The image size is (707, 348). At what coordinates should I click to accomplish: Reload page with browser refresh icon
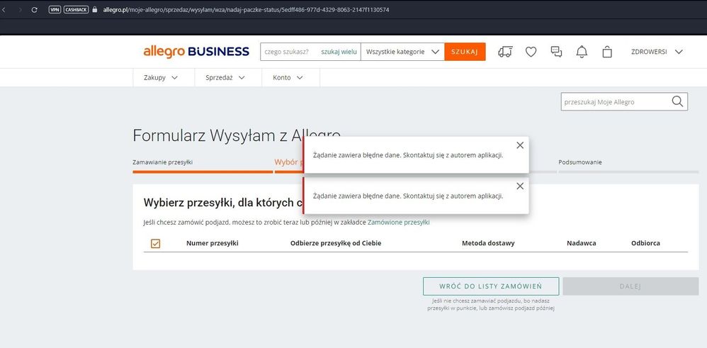point(34,10)
